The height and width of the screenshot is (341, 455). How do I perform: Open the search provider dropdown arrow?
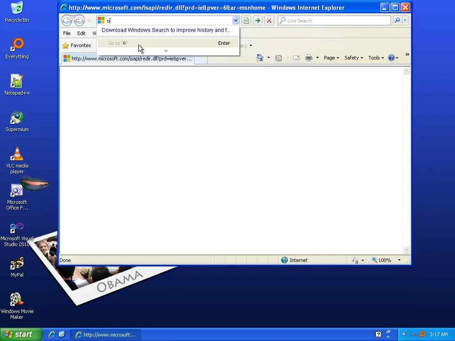405,20
